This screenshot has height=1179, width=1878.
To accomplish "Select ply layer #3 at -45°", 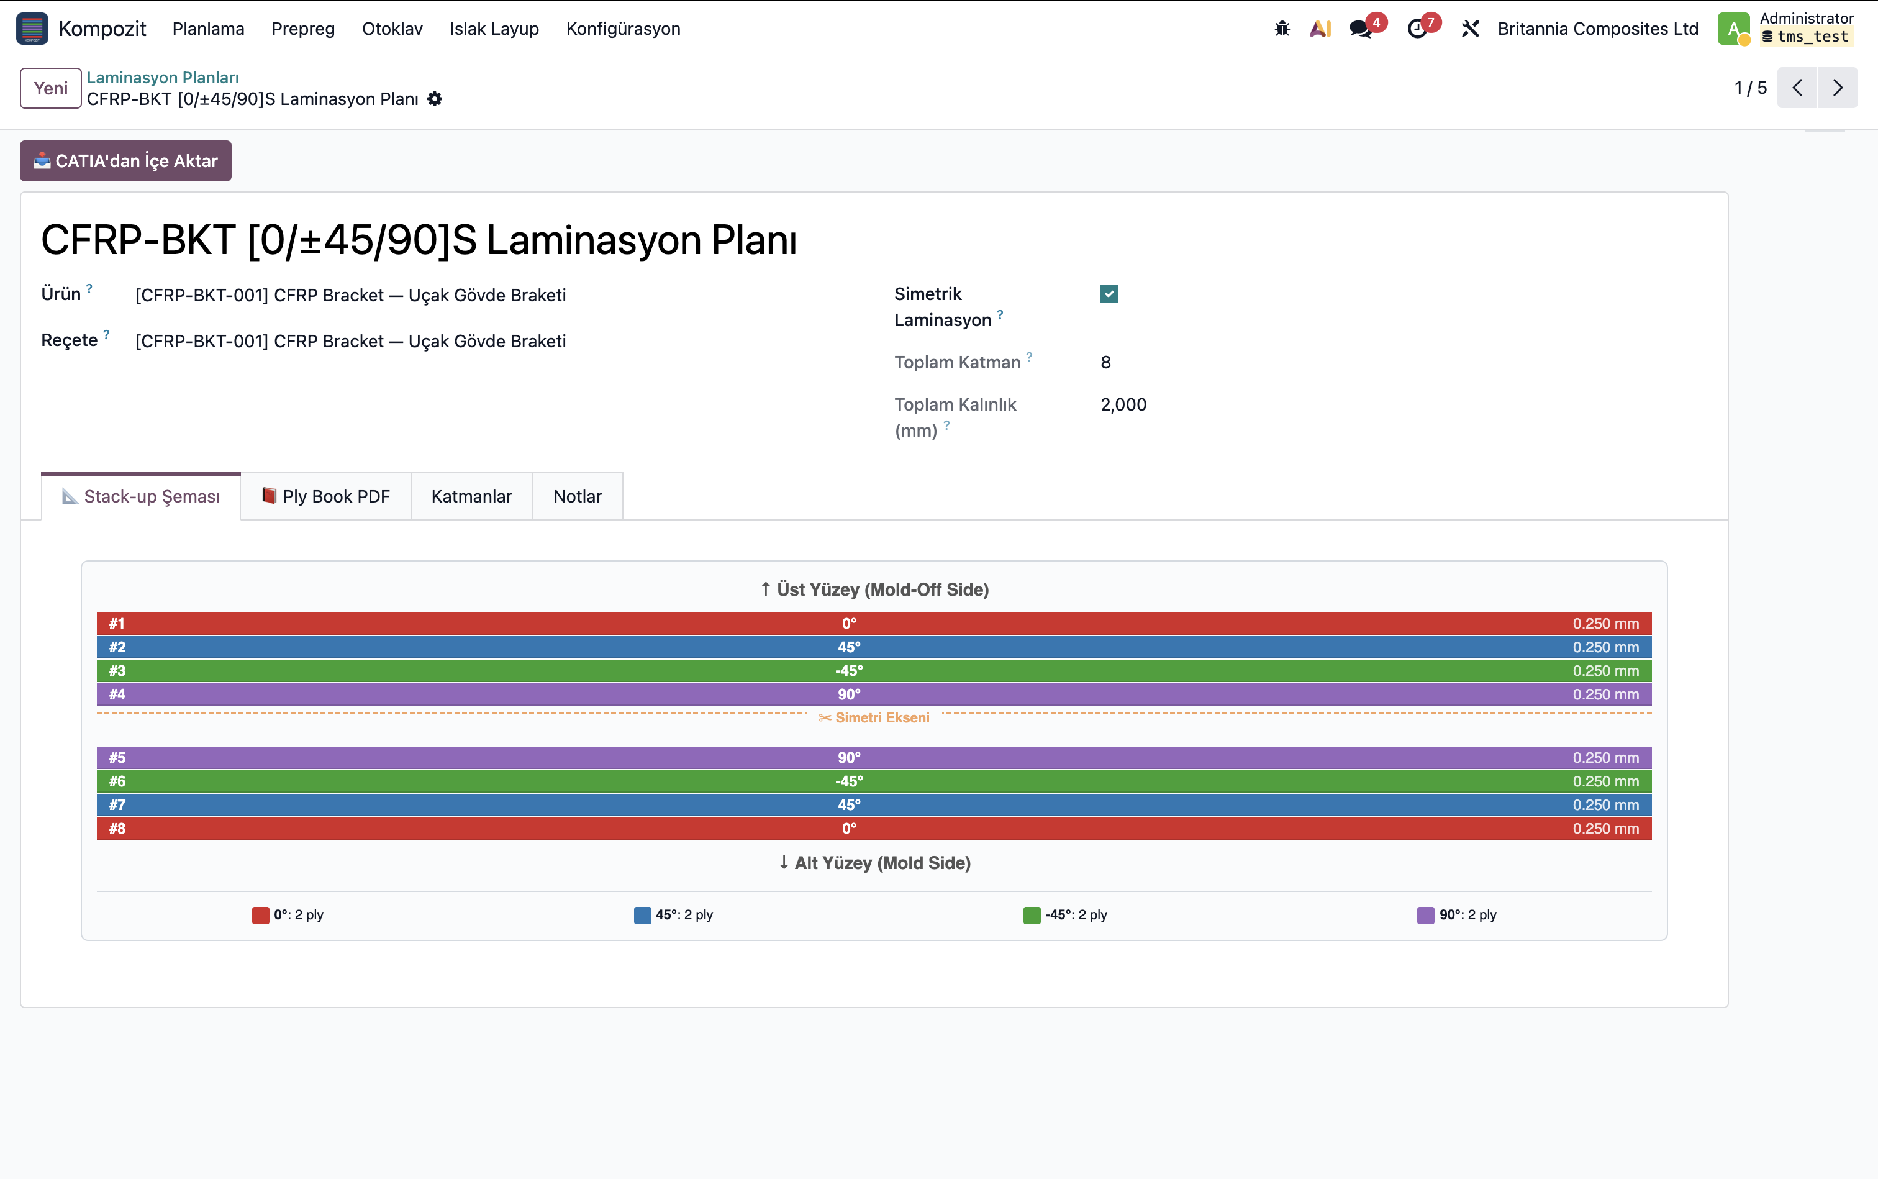I will (x=874, y=671).
